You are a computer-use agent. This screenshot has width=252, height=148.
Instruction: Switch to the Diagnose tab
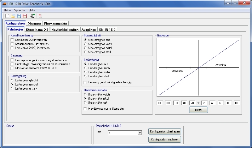pyautogui.click(x=34, y=24)
